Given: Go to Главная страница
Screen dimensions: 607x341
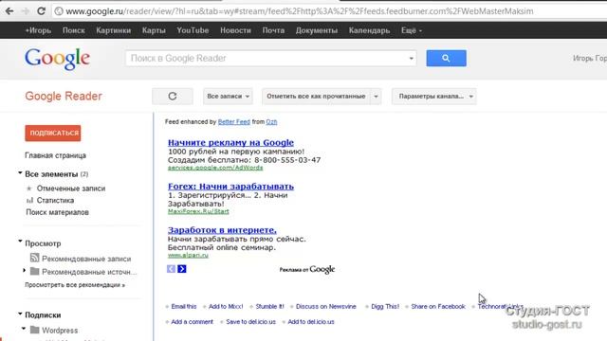Looking at the screenshot, I should [x=55, y=155].
